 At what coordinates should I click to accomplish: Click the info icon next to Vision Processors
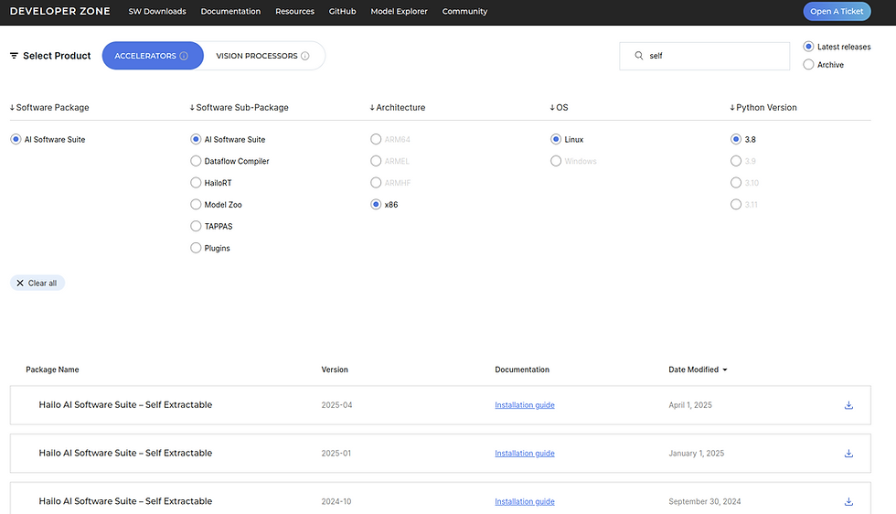(305, 56)
